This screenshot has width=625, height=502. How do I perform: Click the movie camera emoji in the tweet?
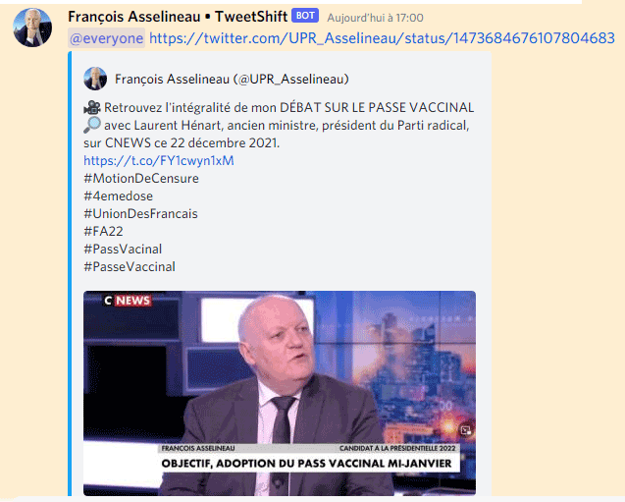click(x=92, y=107)
